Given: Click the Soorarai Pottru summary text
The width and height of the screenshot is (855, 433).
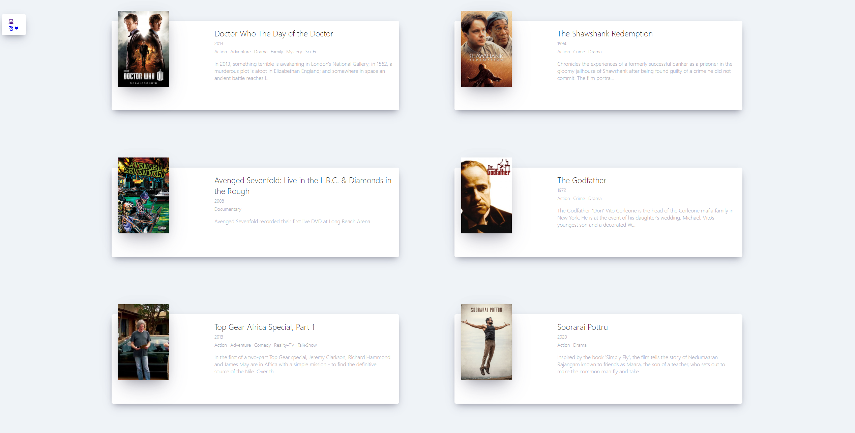Looking at the screenshot, I should [x=641, y=364].
